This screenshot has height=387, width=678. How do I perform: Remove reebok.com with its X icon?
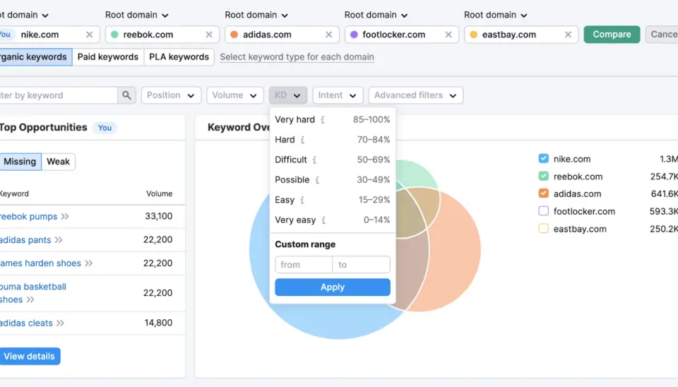tap(209, 35)
